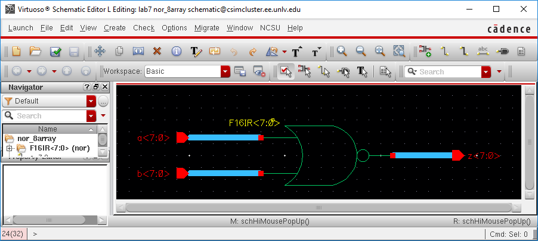Click the abc wire name tool

point(483,51)
